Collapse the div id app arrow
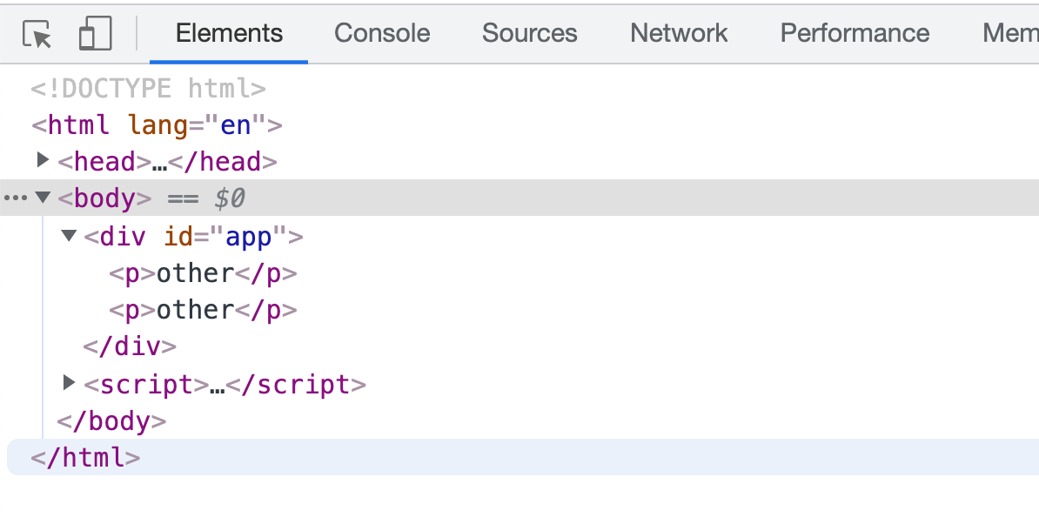 point(69,235)
